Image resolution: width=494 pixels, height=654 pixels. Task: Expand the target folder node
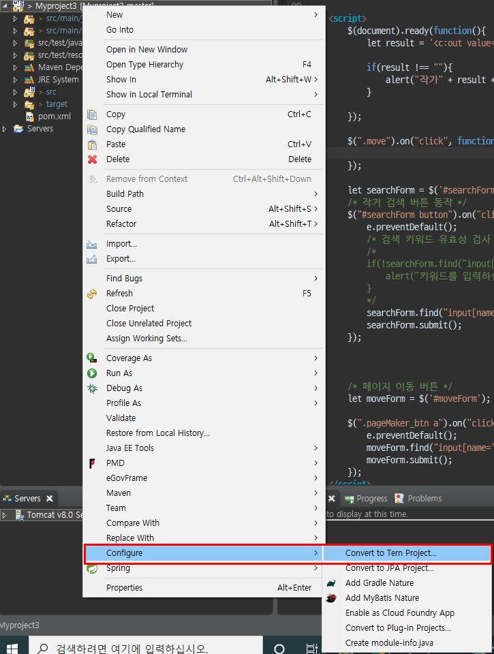click(x=15, y=104)
